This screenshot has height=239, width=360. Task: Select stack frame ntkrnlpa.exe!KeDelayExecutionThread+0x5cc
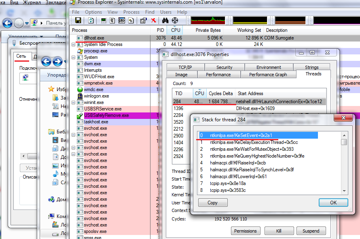(254, 142)
